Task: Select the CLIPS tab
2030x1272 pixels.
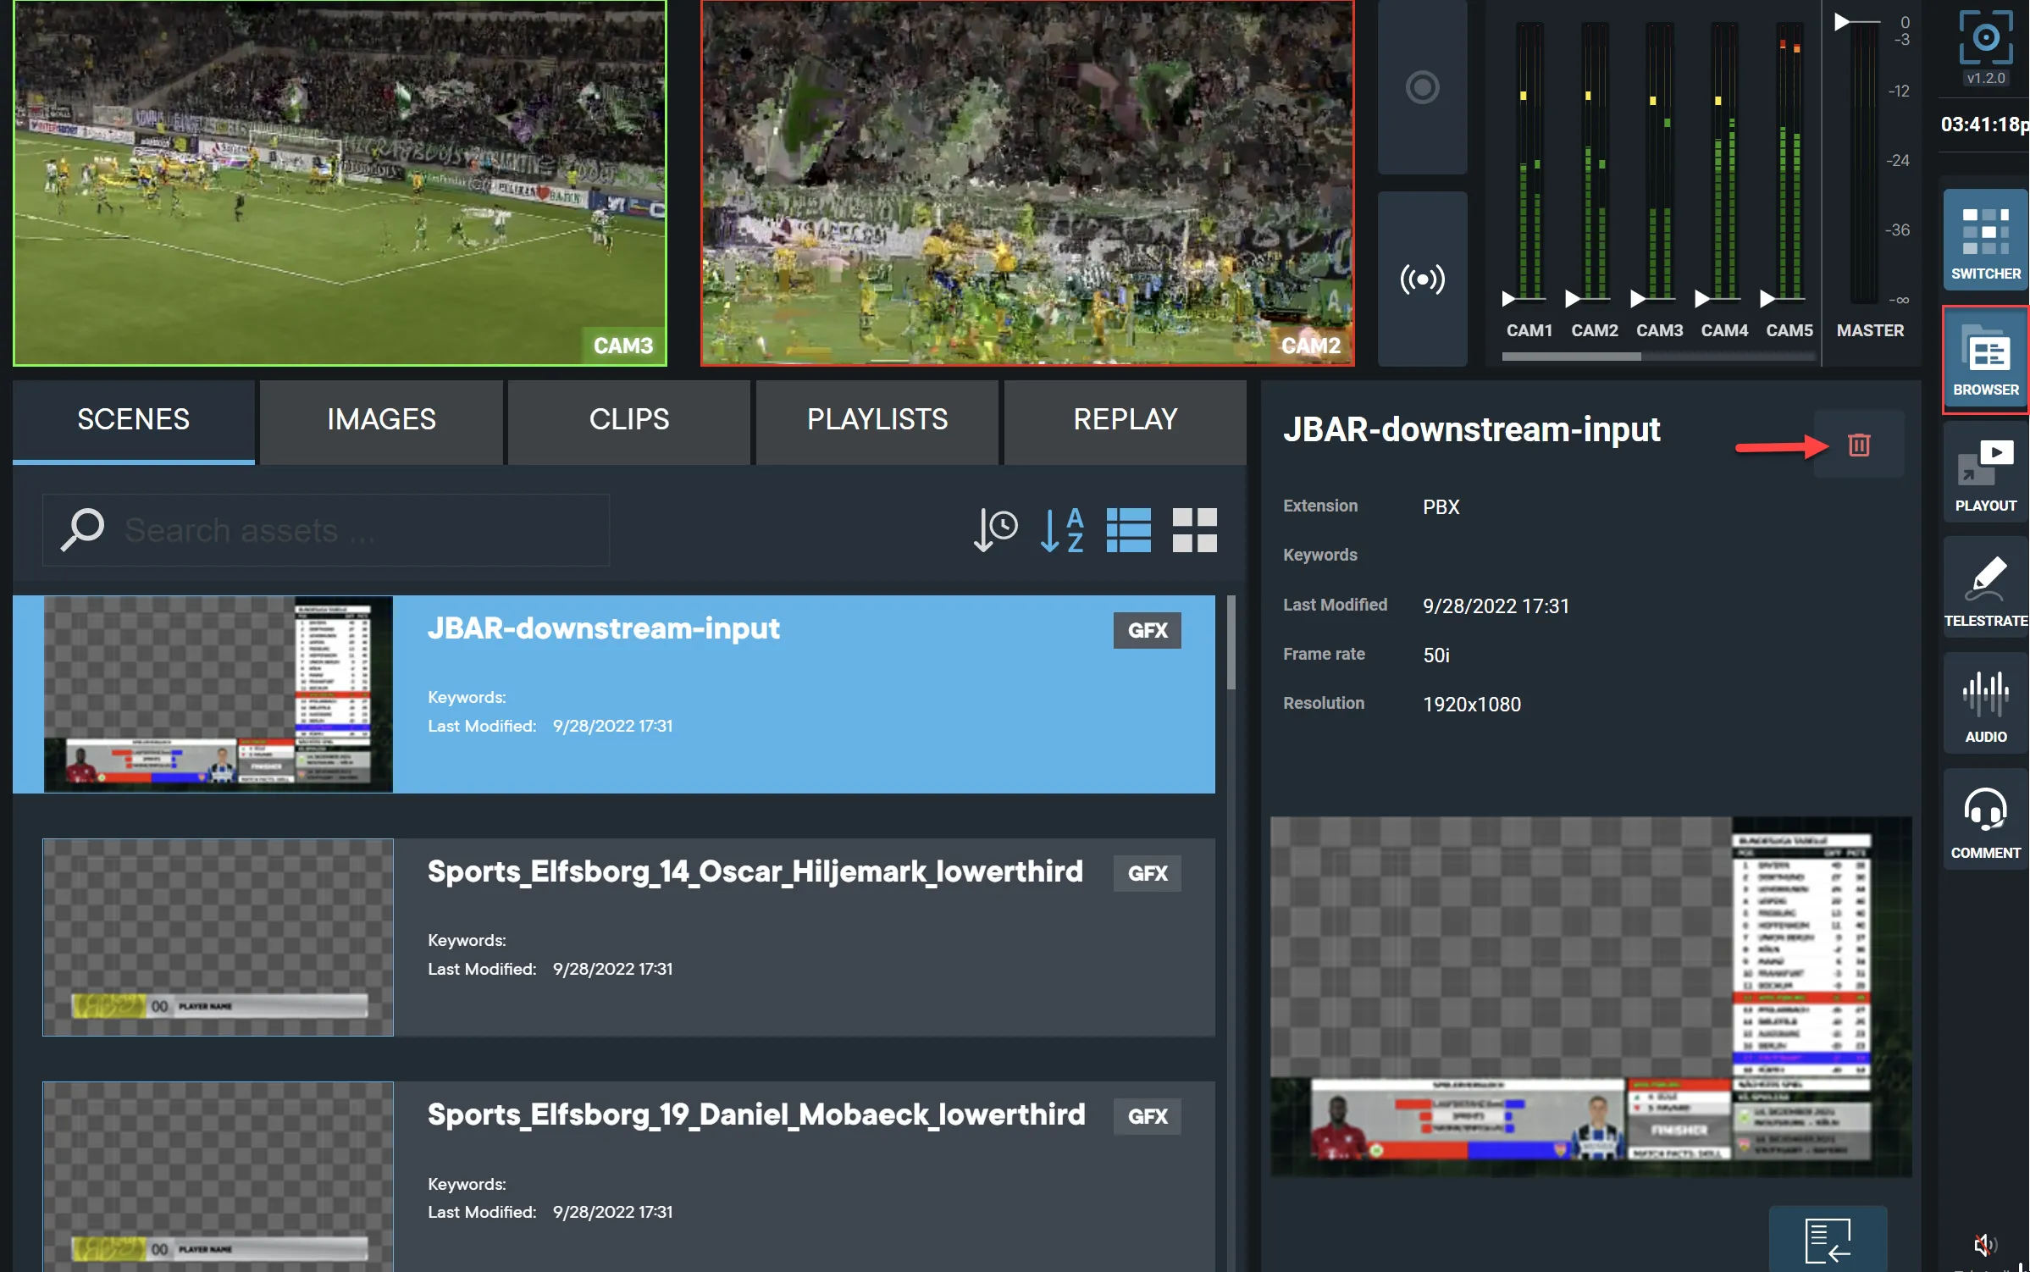Action: [x=629, y=421]
